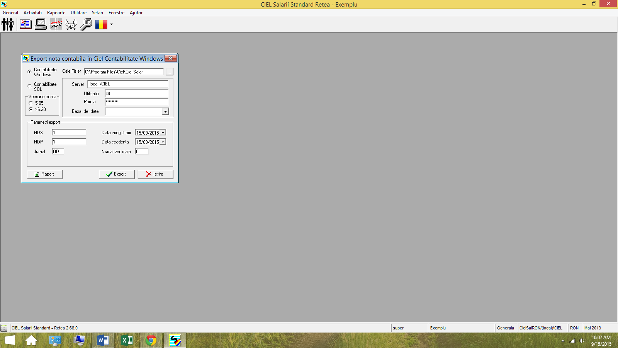The width and height of the screenshot is (618, 348).
Task: Click the status bar calculator icon
Action: tap(4, 328)
